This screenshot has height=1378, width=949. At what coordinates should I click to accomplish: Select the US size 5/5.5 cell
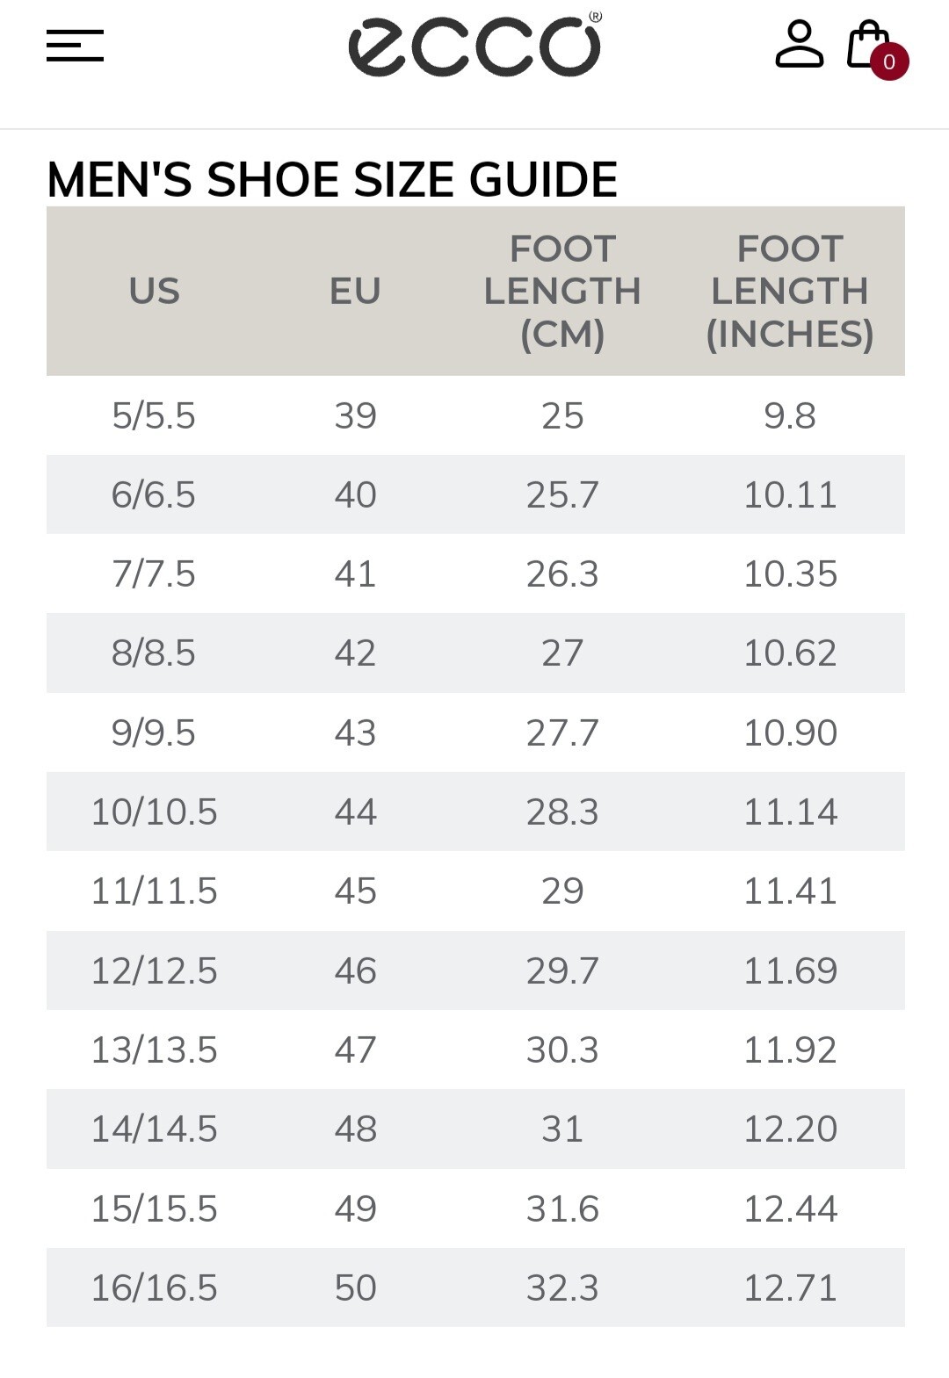click(x=154, y=415)
